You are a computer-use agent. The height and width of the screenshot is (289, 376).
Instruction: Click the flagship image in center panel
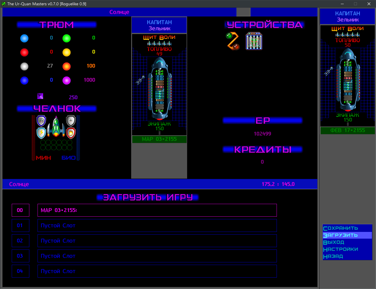pos(160,89)
